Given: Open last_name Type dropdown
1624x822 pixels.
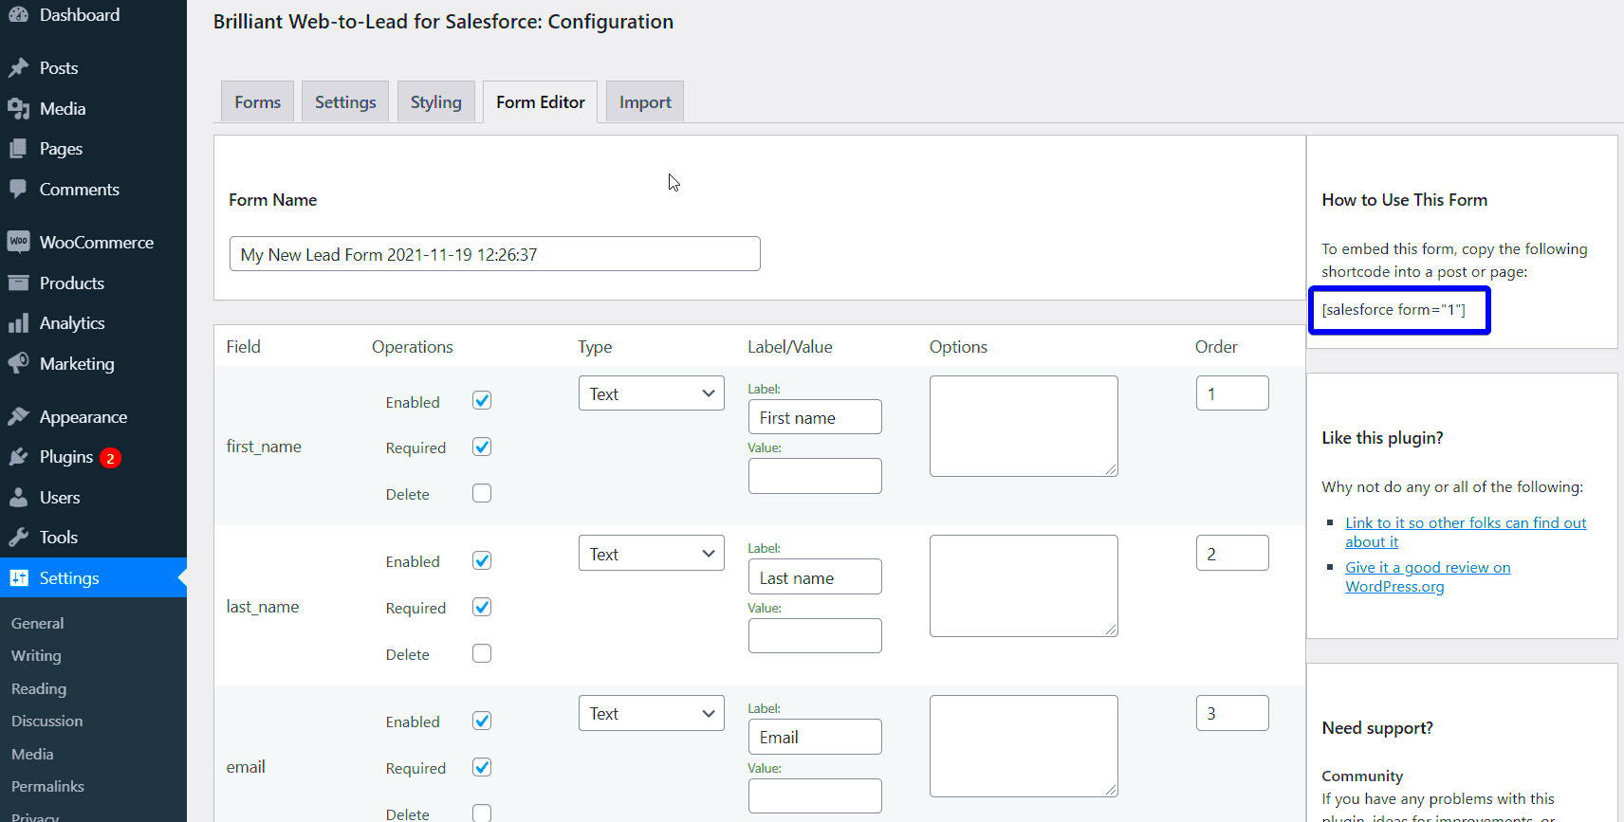Looking at the screenshot, I should click(651, 554).
